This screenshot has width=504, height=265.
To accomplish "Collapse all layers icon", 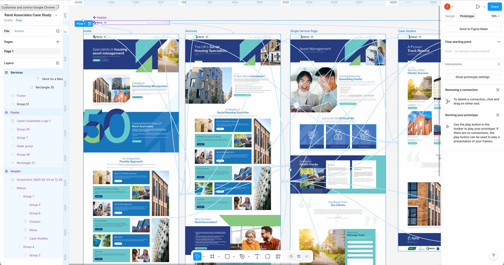I will coord(58,63).
